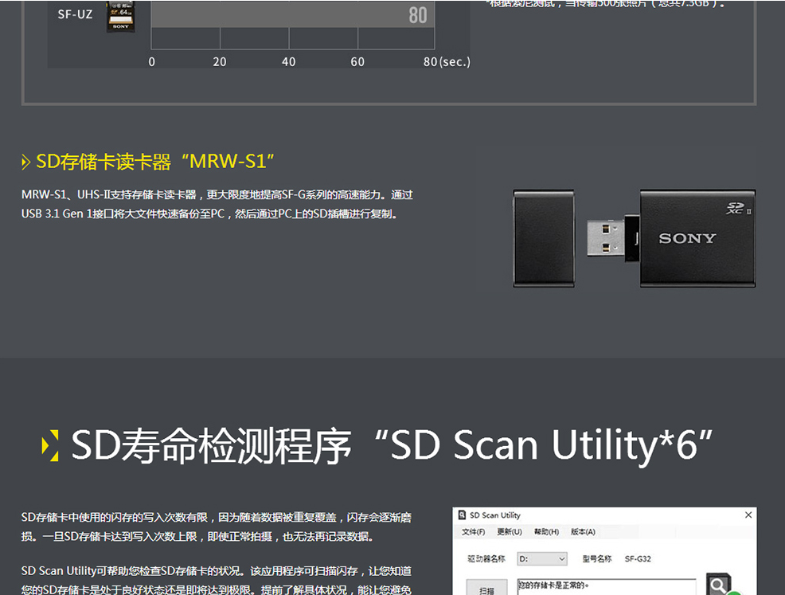Click the SD存储卡读卡器 "MRW-S1" heading
This screenshot has width=785, height=595.
pos(155,162)
